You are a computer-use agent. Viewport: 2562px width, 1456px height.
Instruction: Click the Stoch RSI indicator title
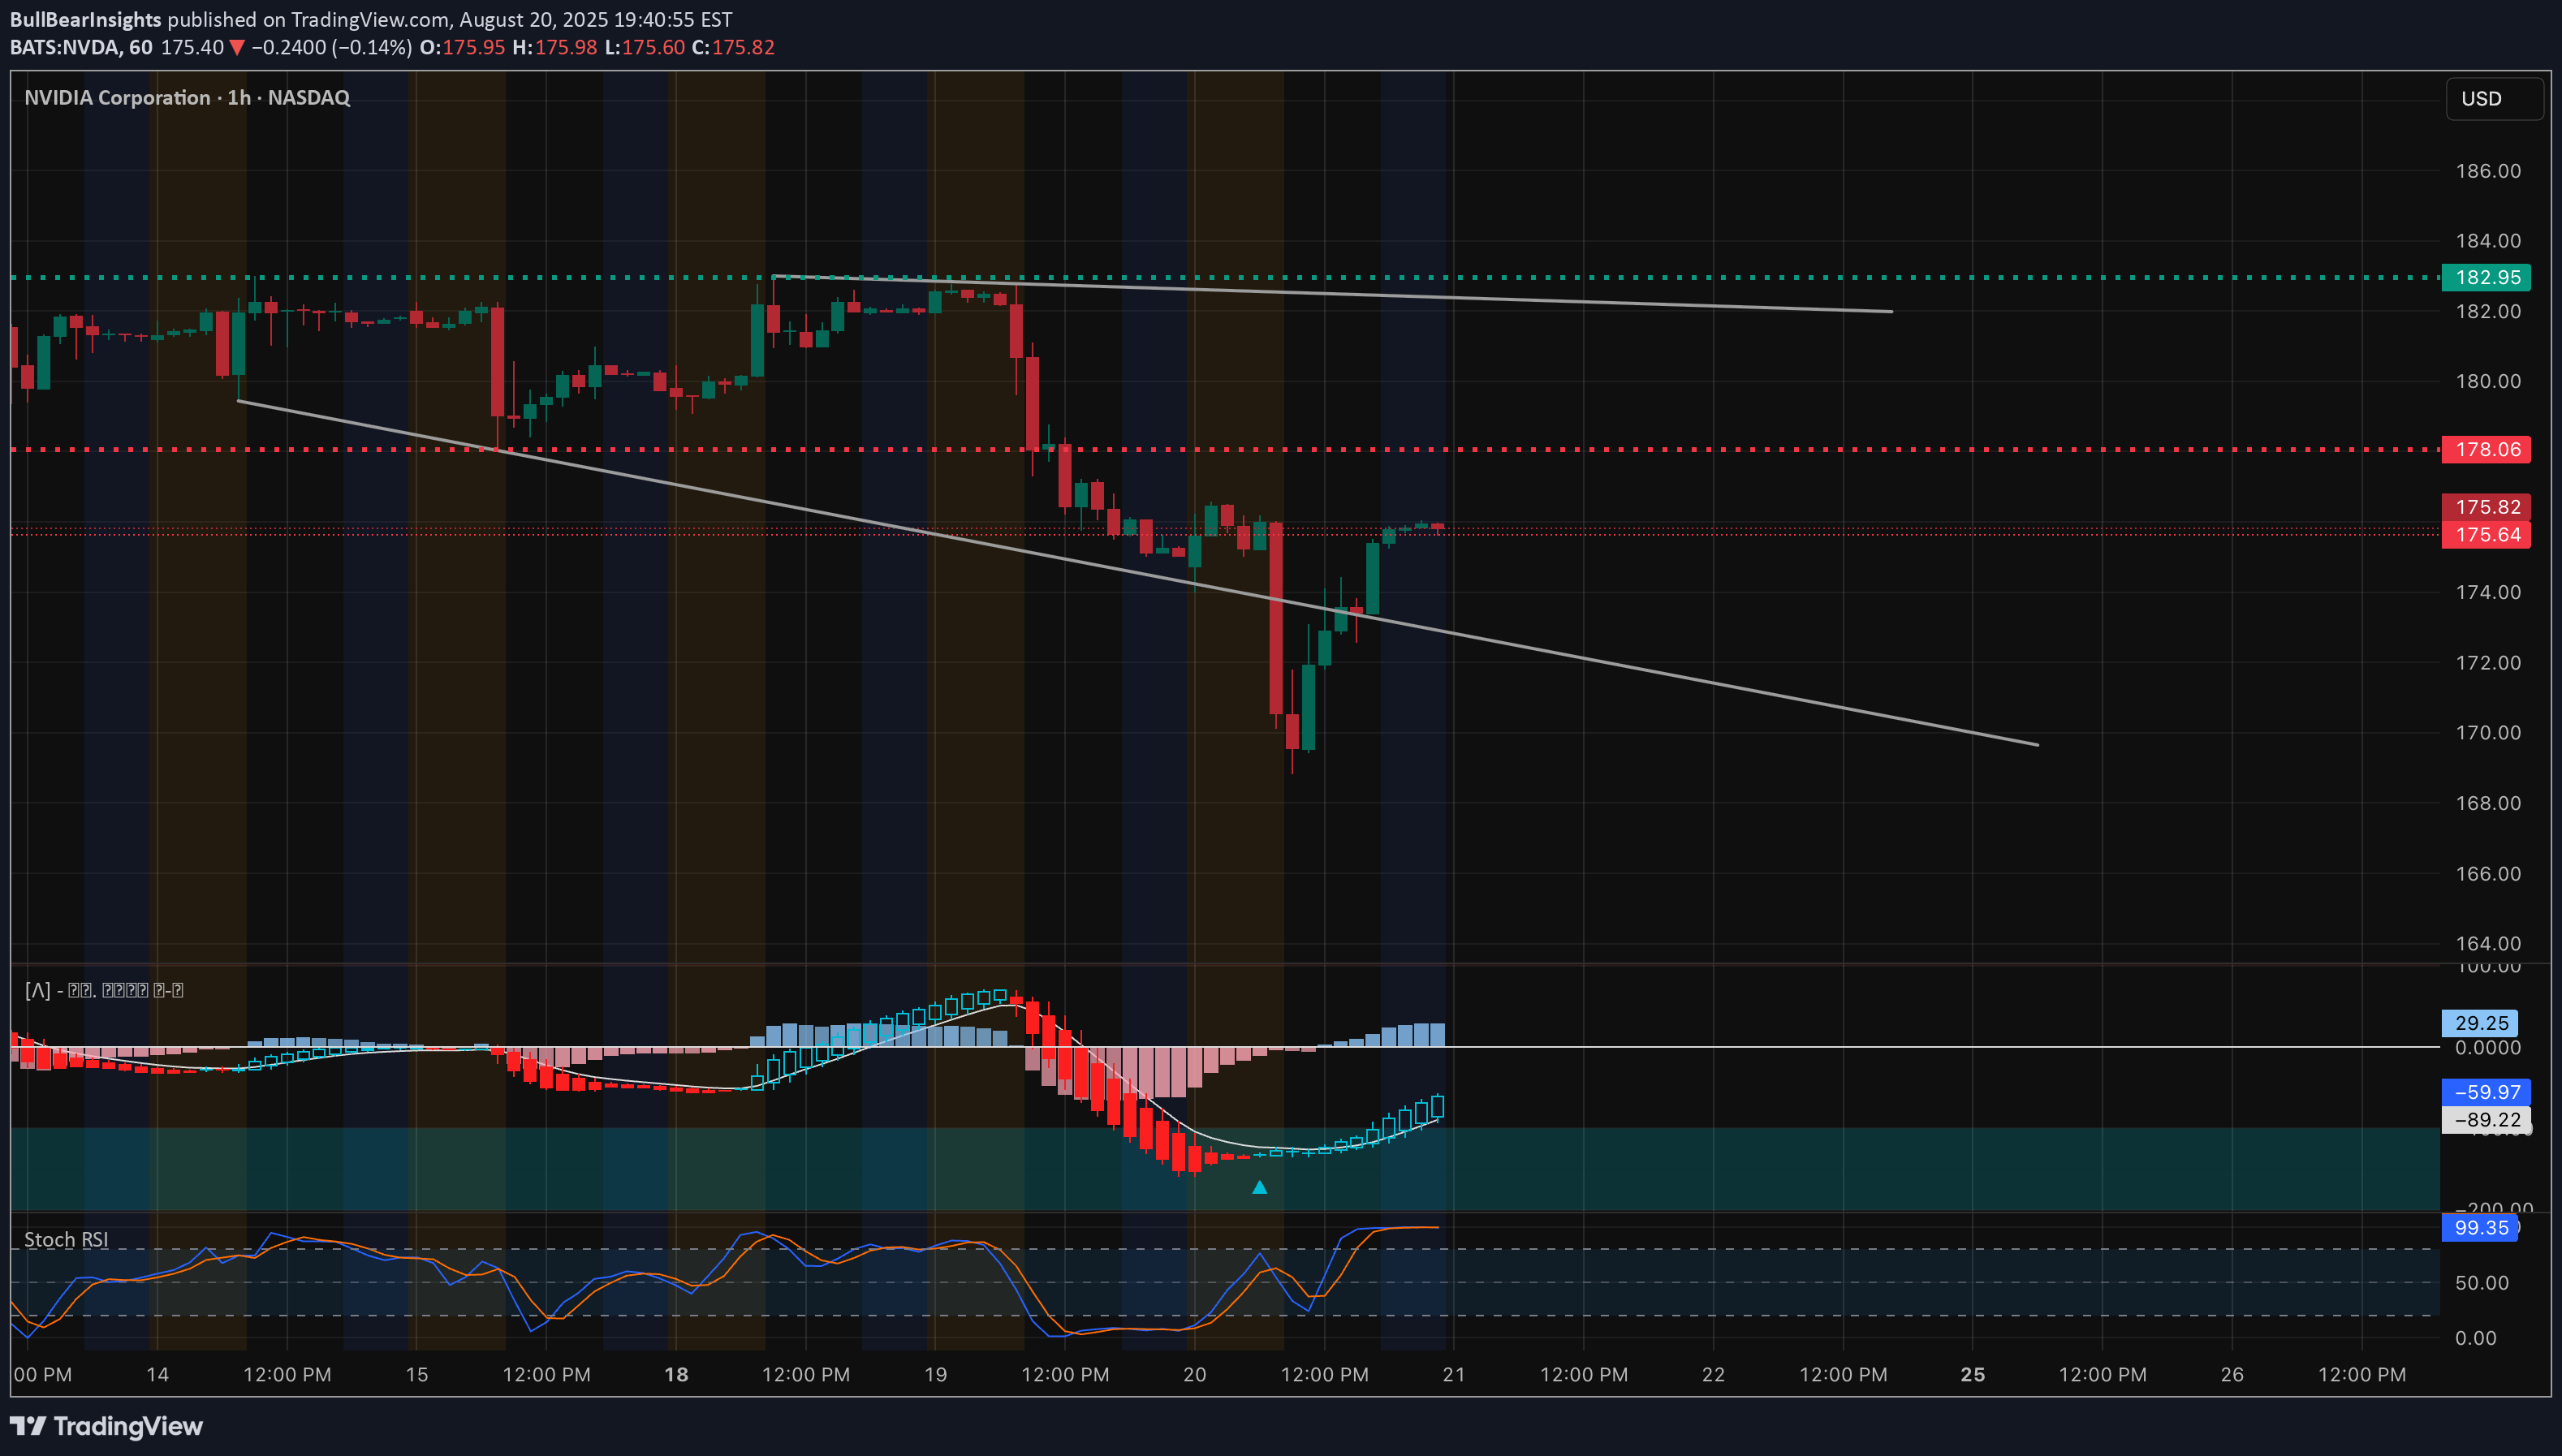coord(66,1239)
